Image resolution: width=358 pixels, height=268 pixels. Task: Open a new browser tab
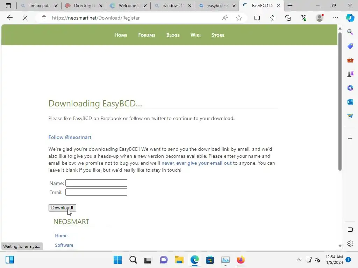coord(290,6)
